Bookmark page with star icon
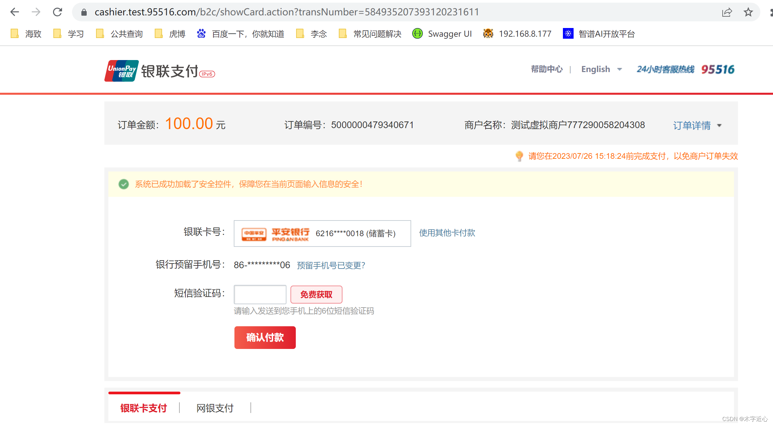The image size is (773, 425). click(x=748, y=12)
